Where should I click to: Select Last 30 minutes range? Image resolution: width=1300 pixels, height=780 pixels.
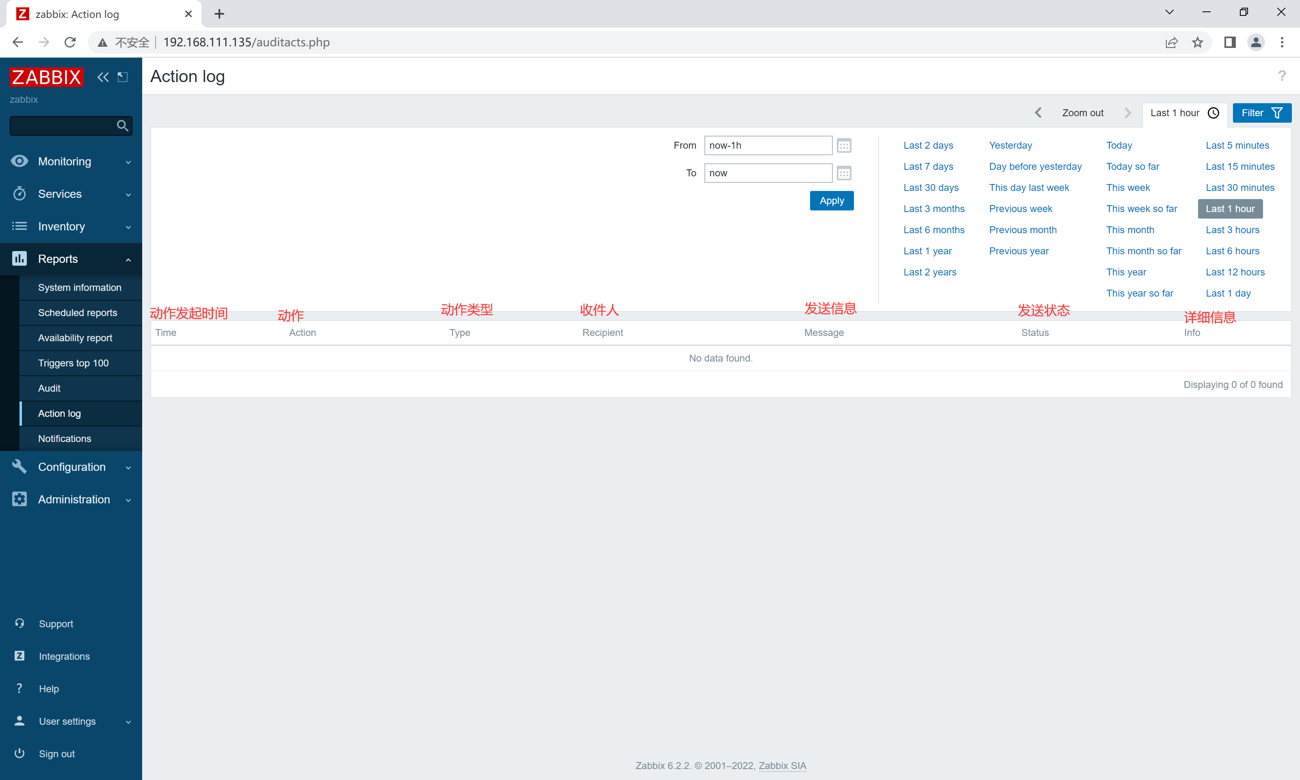(1239, 188)
